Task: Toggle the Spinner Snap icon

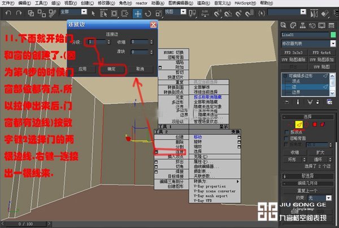Action: [x=249, y=14]
